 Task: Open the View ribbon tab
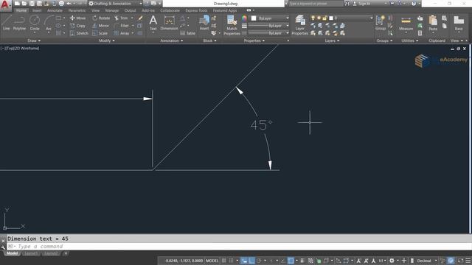tap(95, 10)
